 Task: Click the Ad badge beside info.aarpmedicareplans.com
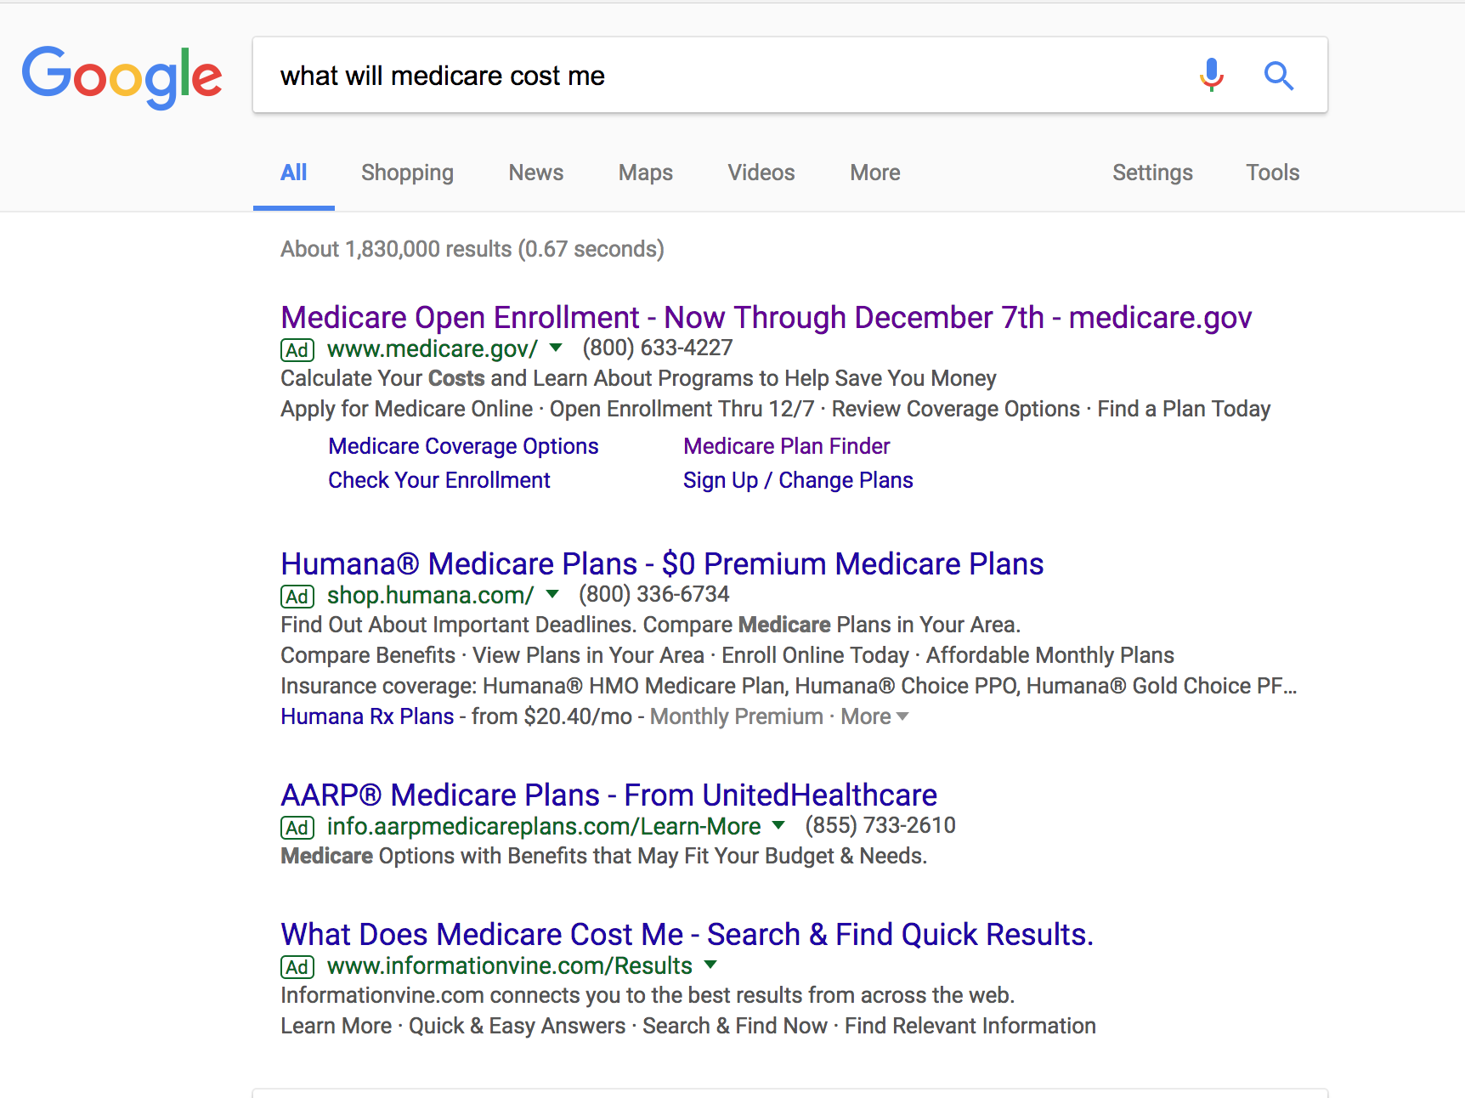[297, 828]
